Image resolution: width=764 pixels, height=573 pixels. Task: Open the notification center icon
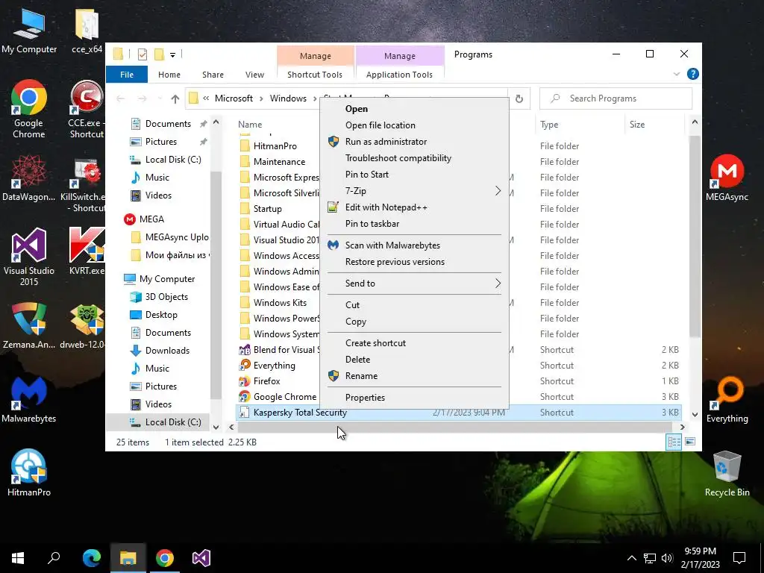click(739, 558)
